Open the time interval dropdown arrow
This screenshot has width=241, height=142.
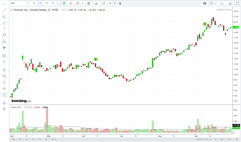pyautogui.click(x=58, y=3)
